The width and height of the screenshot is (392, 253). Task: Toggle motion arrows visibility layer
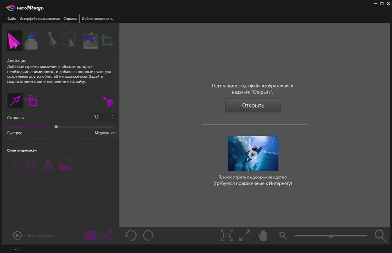[x=15, y=165]
